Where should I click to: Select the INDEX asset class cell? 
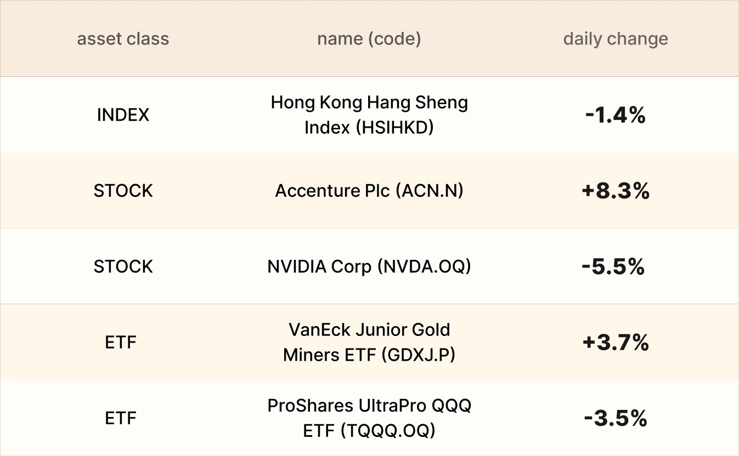(123, 115)
